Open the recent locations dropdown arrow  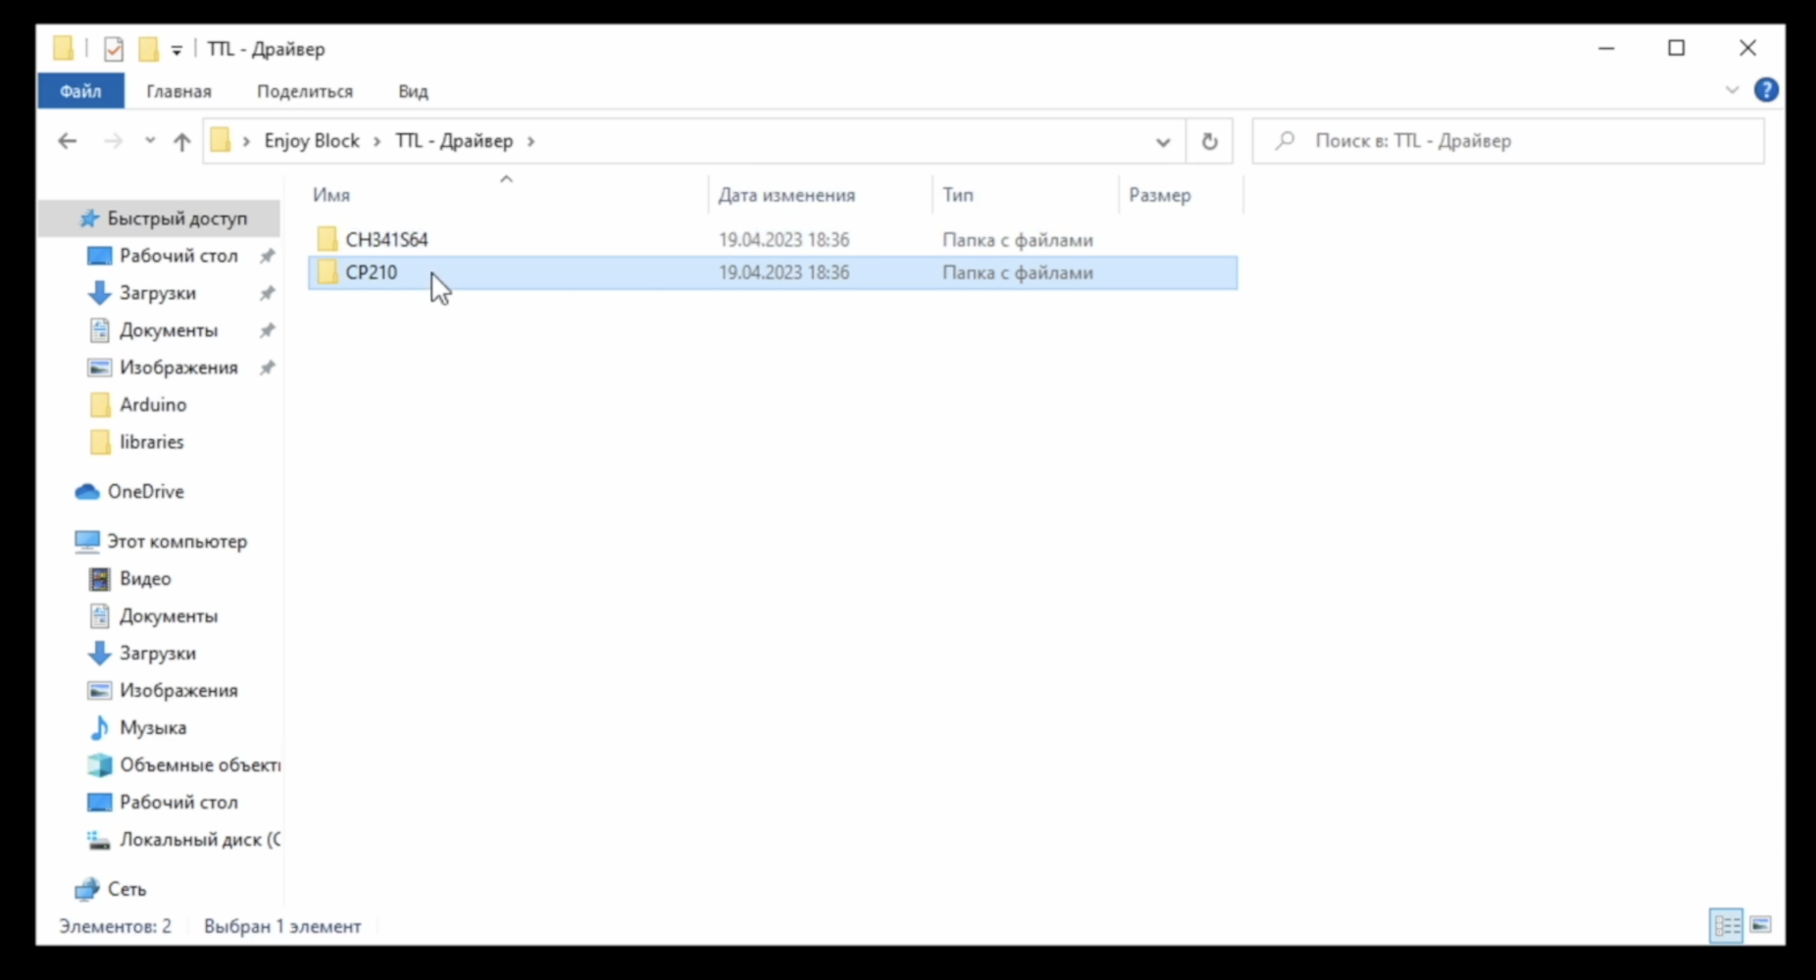pos(150,141)
